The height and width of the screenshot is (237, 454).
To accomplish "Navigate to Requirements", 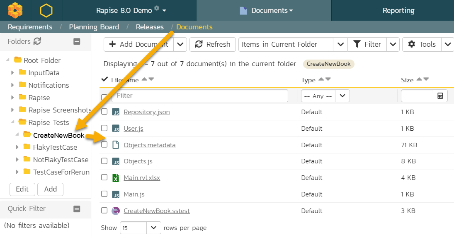I will click(x=30, y=27).
